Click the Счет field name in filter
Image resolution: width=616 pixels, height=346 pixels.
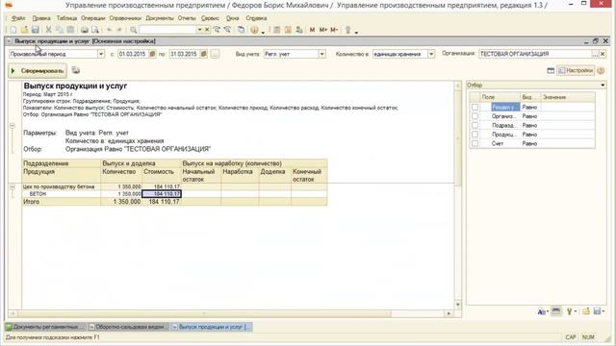click(x=498, y=143)
